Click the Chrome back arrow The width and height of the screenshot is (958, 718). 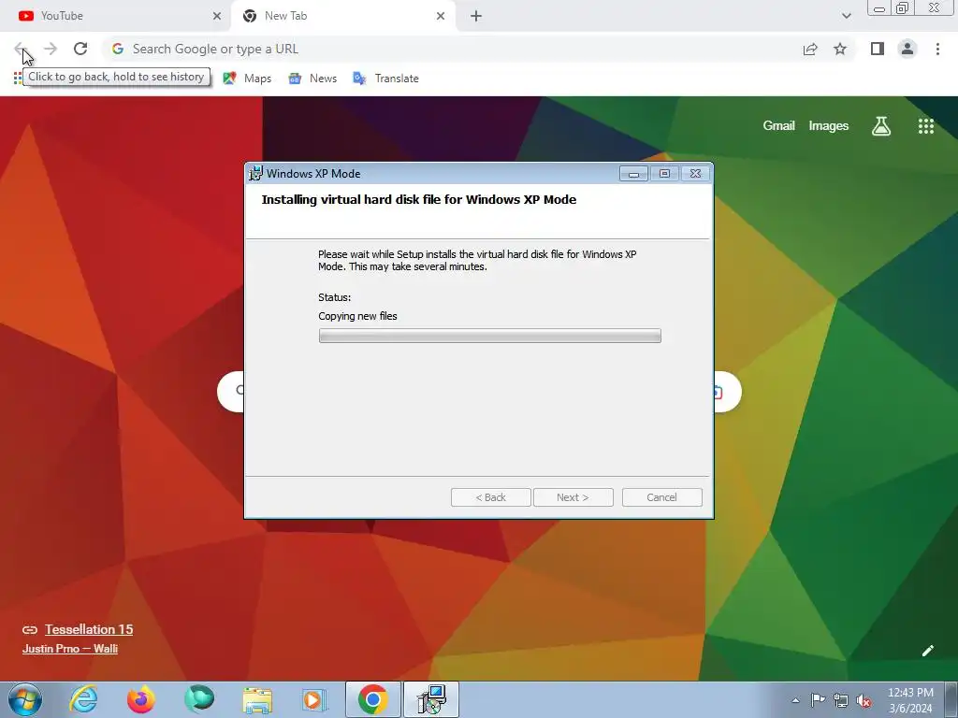click(x=20, y=49)
